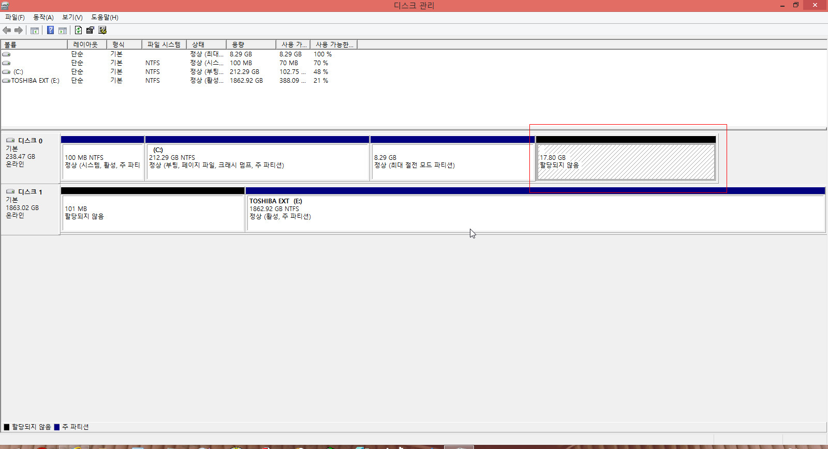Click 주 파티션 legend label
This screenshot has width=828, height=449.
(x=76, y=427)
